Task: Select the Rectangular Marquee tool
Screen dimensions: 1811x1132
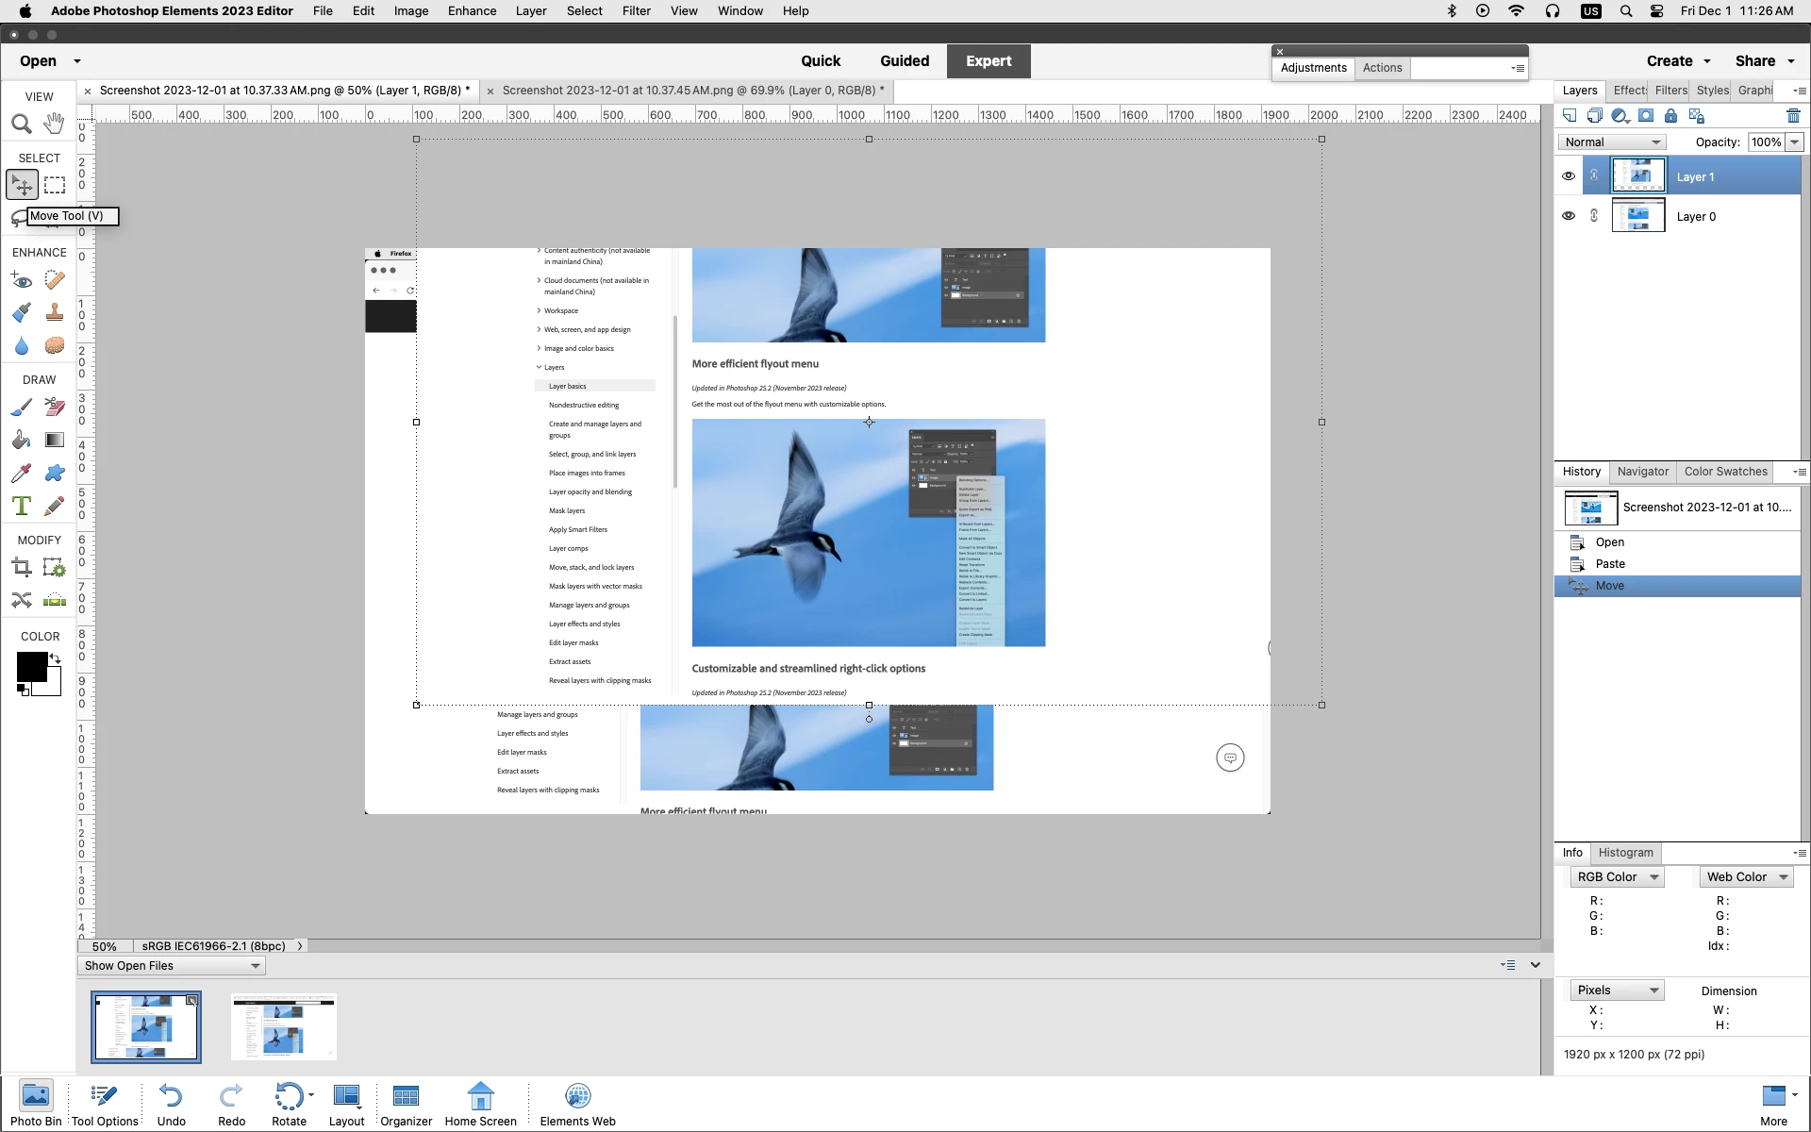Action: (x=55, y=185)
